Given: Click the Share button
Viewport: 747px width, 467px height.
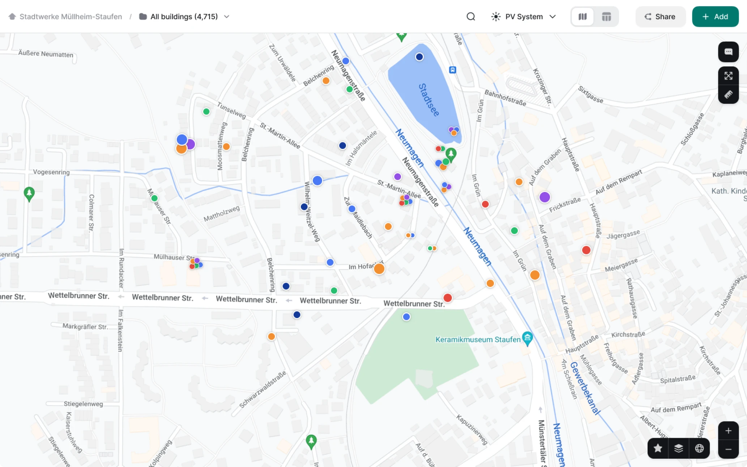Looking at the screenshot, I should tap(660, 17).
